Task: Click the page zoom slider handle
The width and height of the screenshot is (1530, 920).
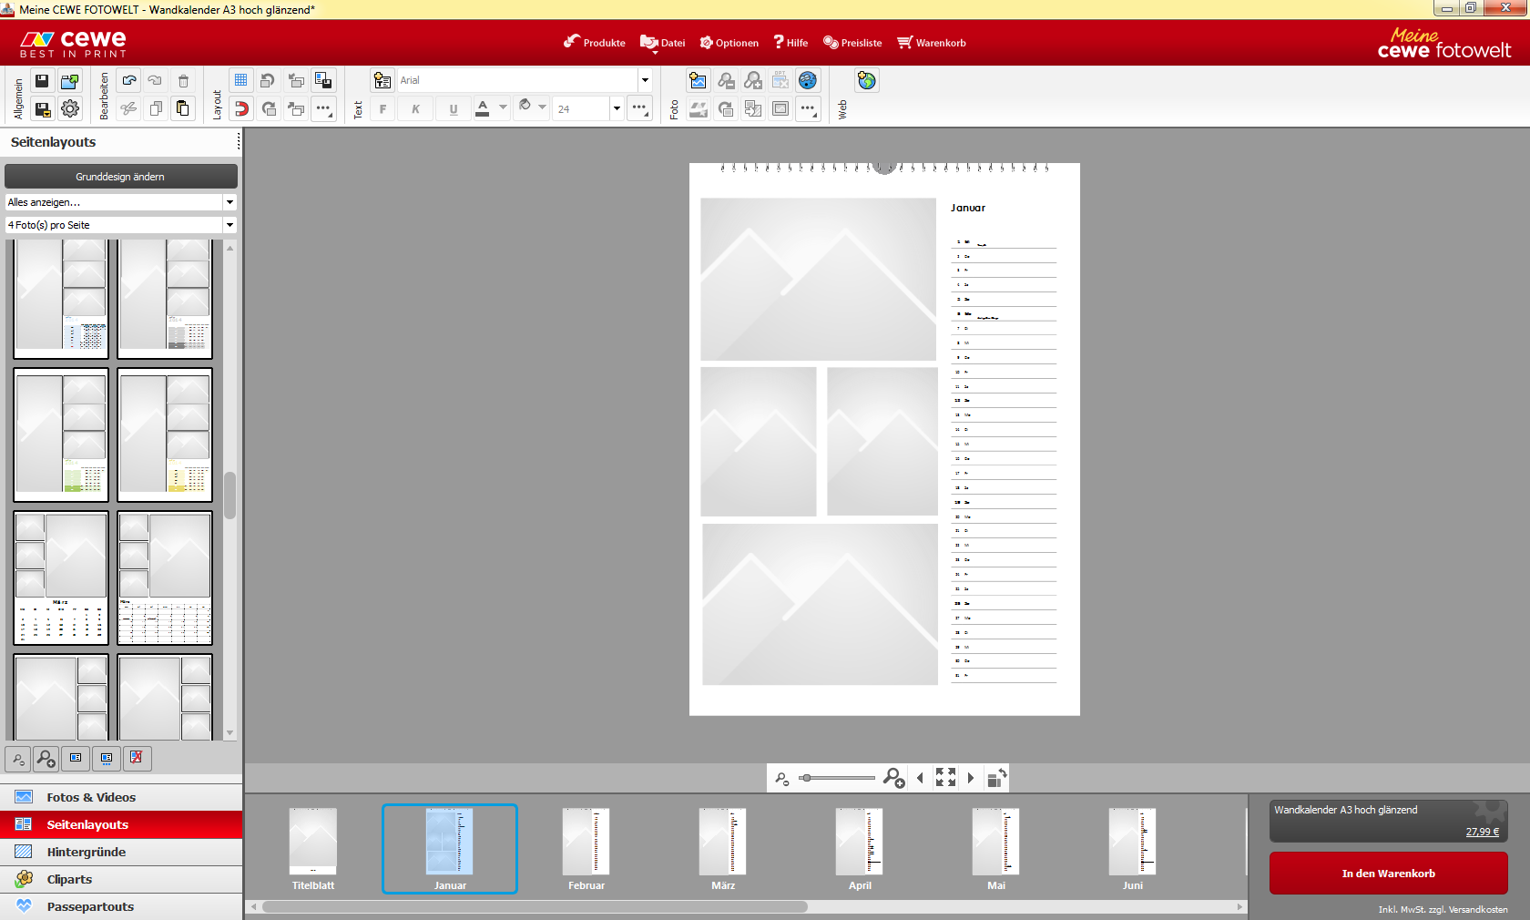Action: point(806,778)
